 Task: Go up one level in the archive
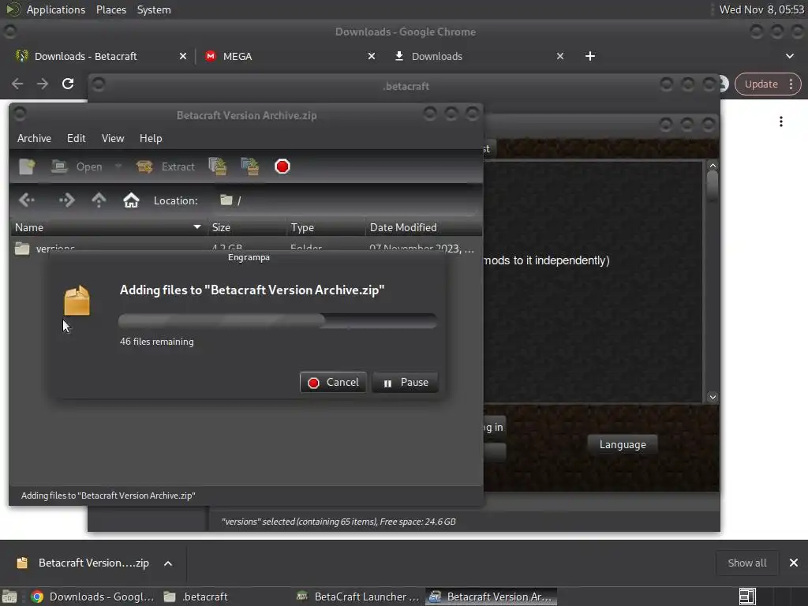pyautogui.click(x=99, y=200)
